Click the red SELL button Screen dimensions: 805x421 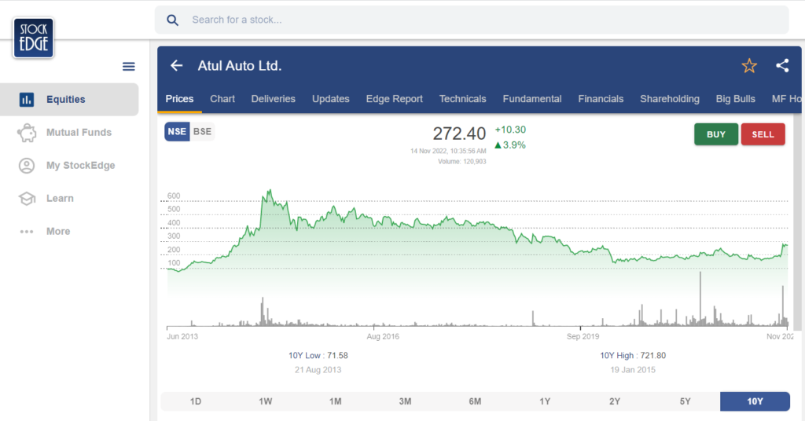763,134
